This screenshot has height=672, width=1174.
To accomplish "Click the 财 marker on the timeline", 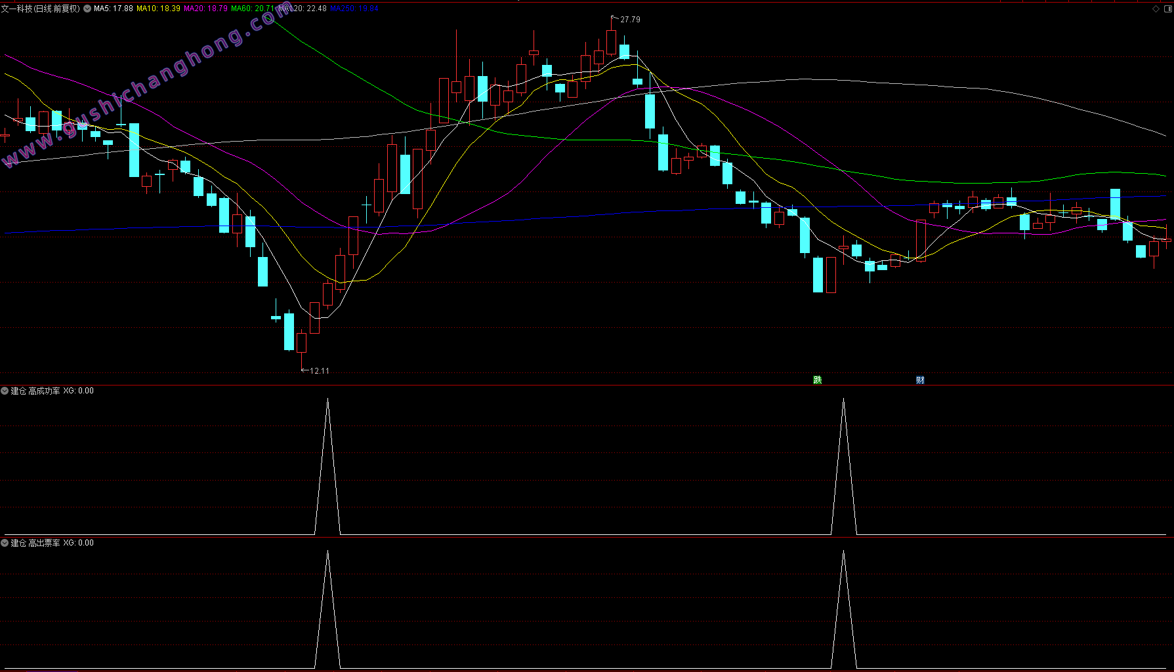I will tap(920, 380).
